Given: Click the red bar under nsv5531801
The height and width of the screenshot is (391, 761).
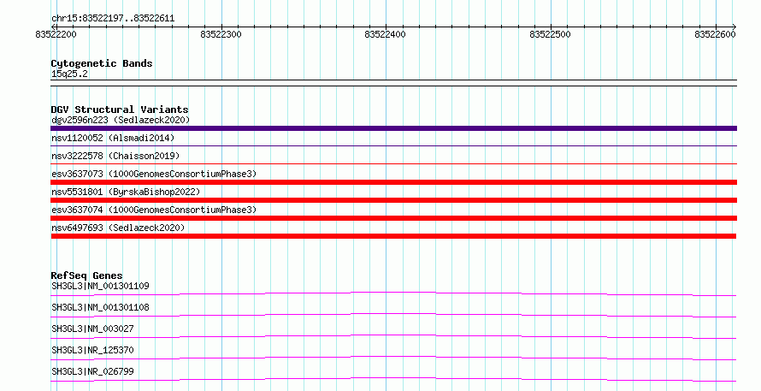Looking at the screenshot, I should click(393, 200).
